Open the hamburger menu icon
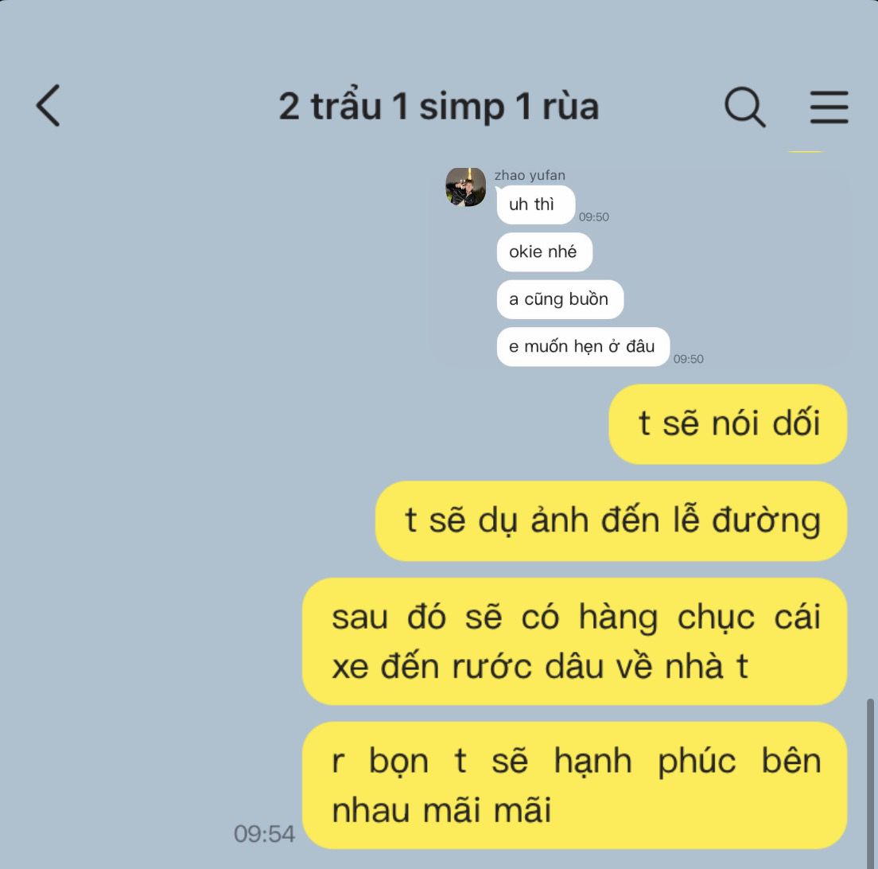Viewport: 878px width, 869px height. (x=829, y=107)
